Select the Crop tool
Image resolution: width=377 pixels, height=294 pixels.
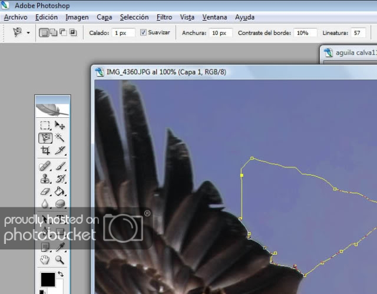click(x=45, y=151)
